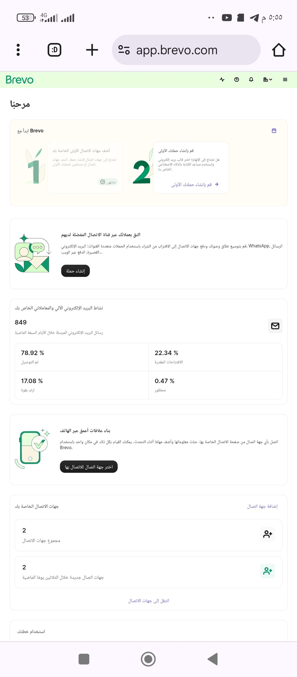This screenshot has width=297, height=677.
Task: Open the help question mark icon
Action: (x=237, y=80)
